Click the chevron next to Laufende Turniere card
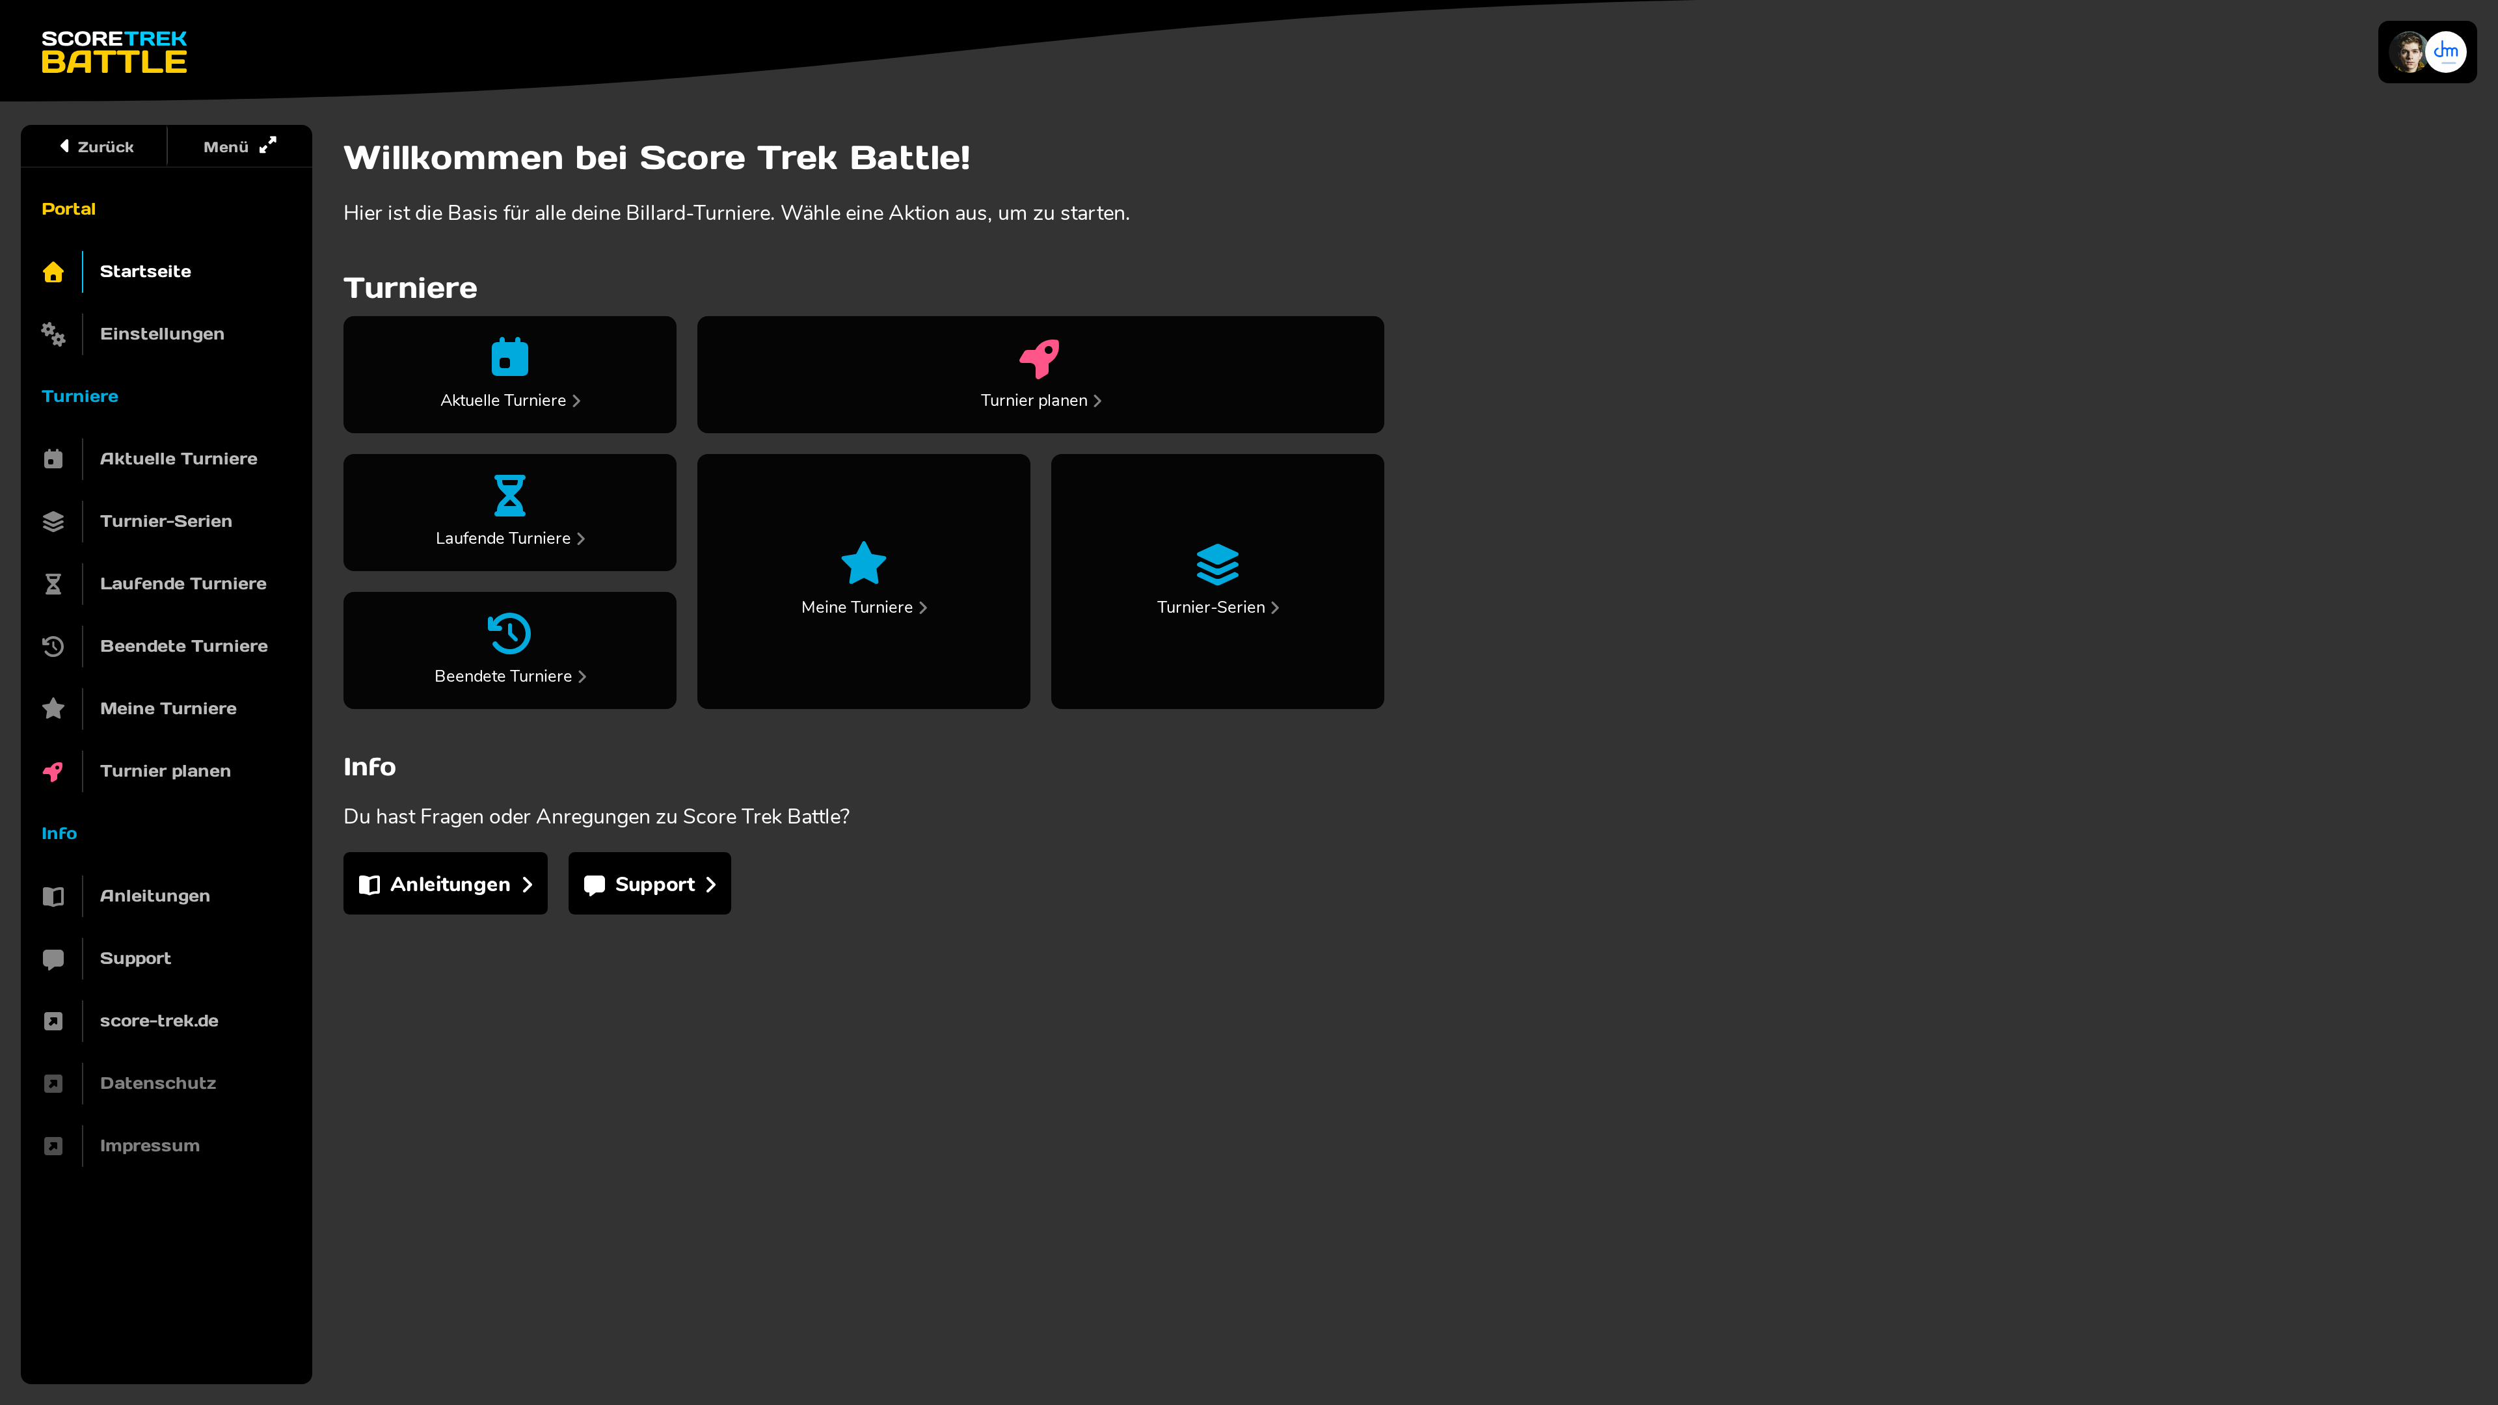The height and width of the screenshot is (1405, 2498). pos(581,538)
